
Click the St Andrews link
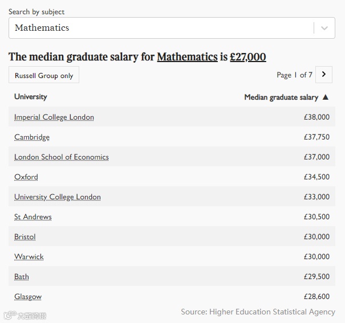pos(33,217)
